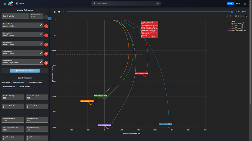Focus the Search Missile field

click(x=15, y=16)
